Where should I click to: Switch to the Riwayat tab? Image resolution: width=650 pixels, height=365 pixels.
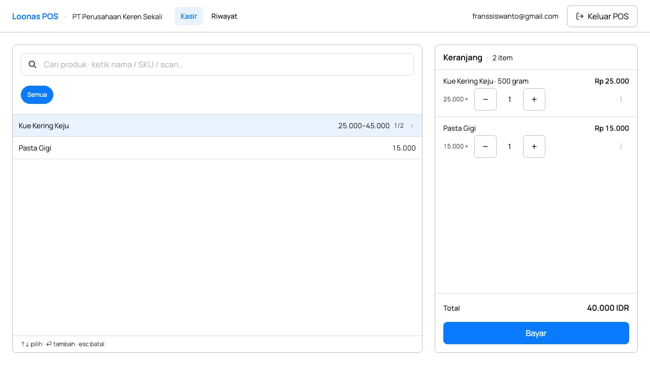(224, 16)
